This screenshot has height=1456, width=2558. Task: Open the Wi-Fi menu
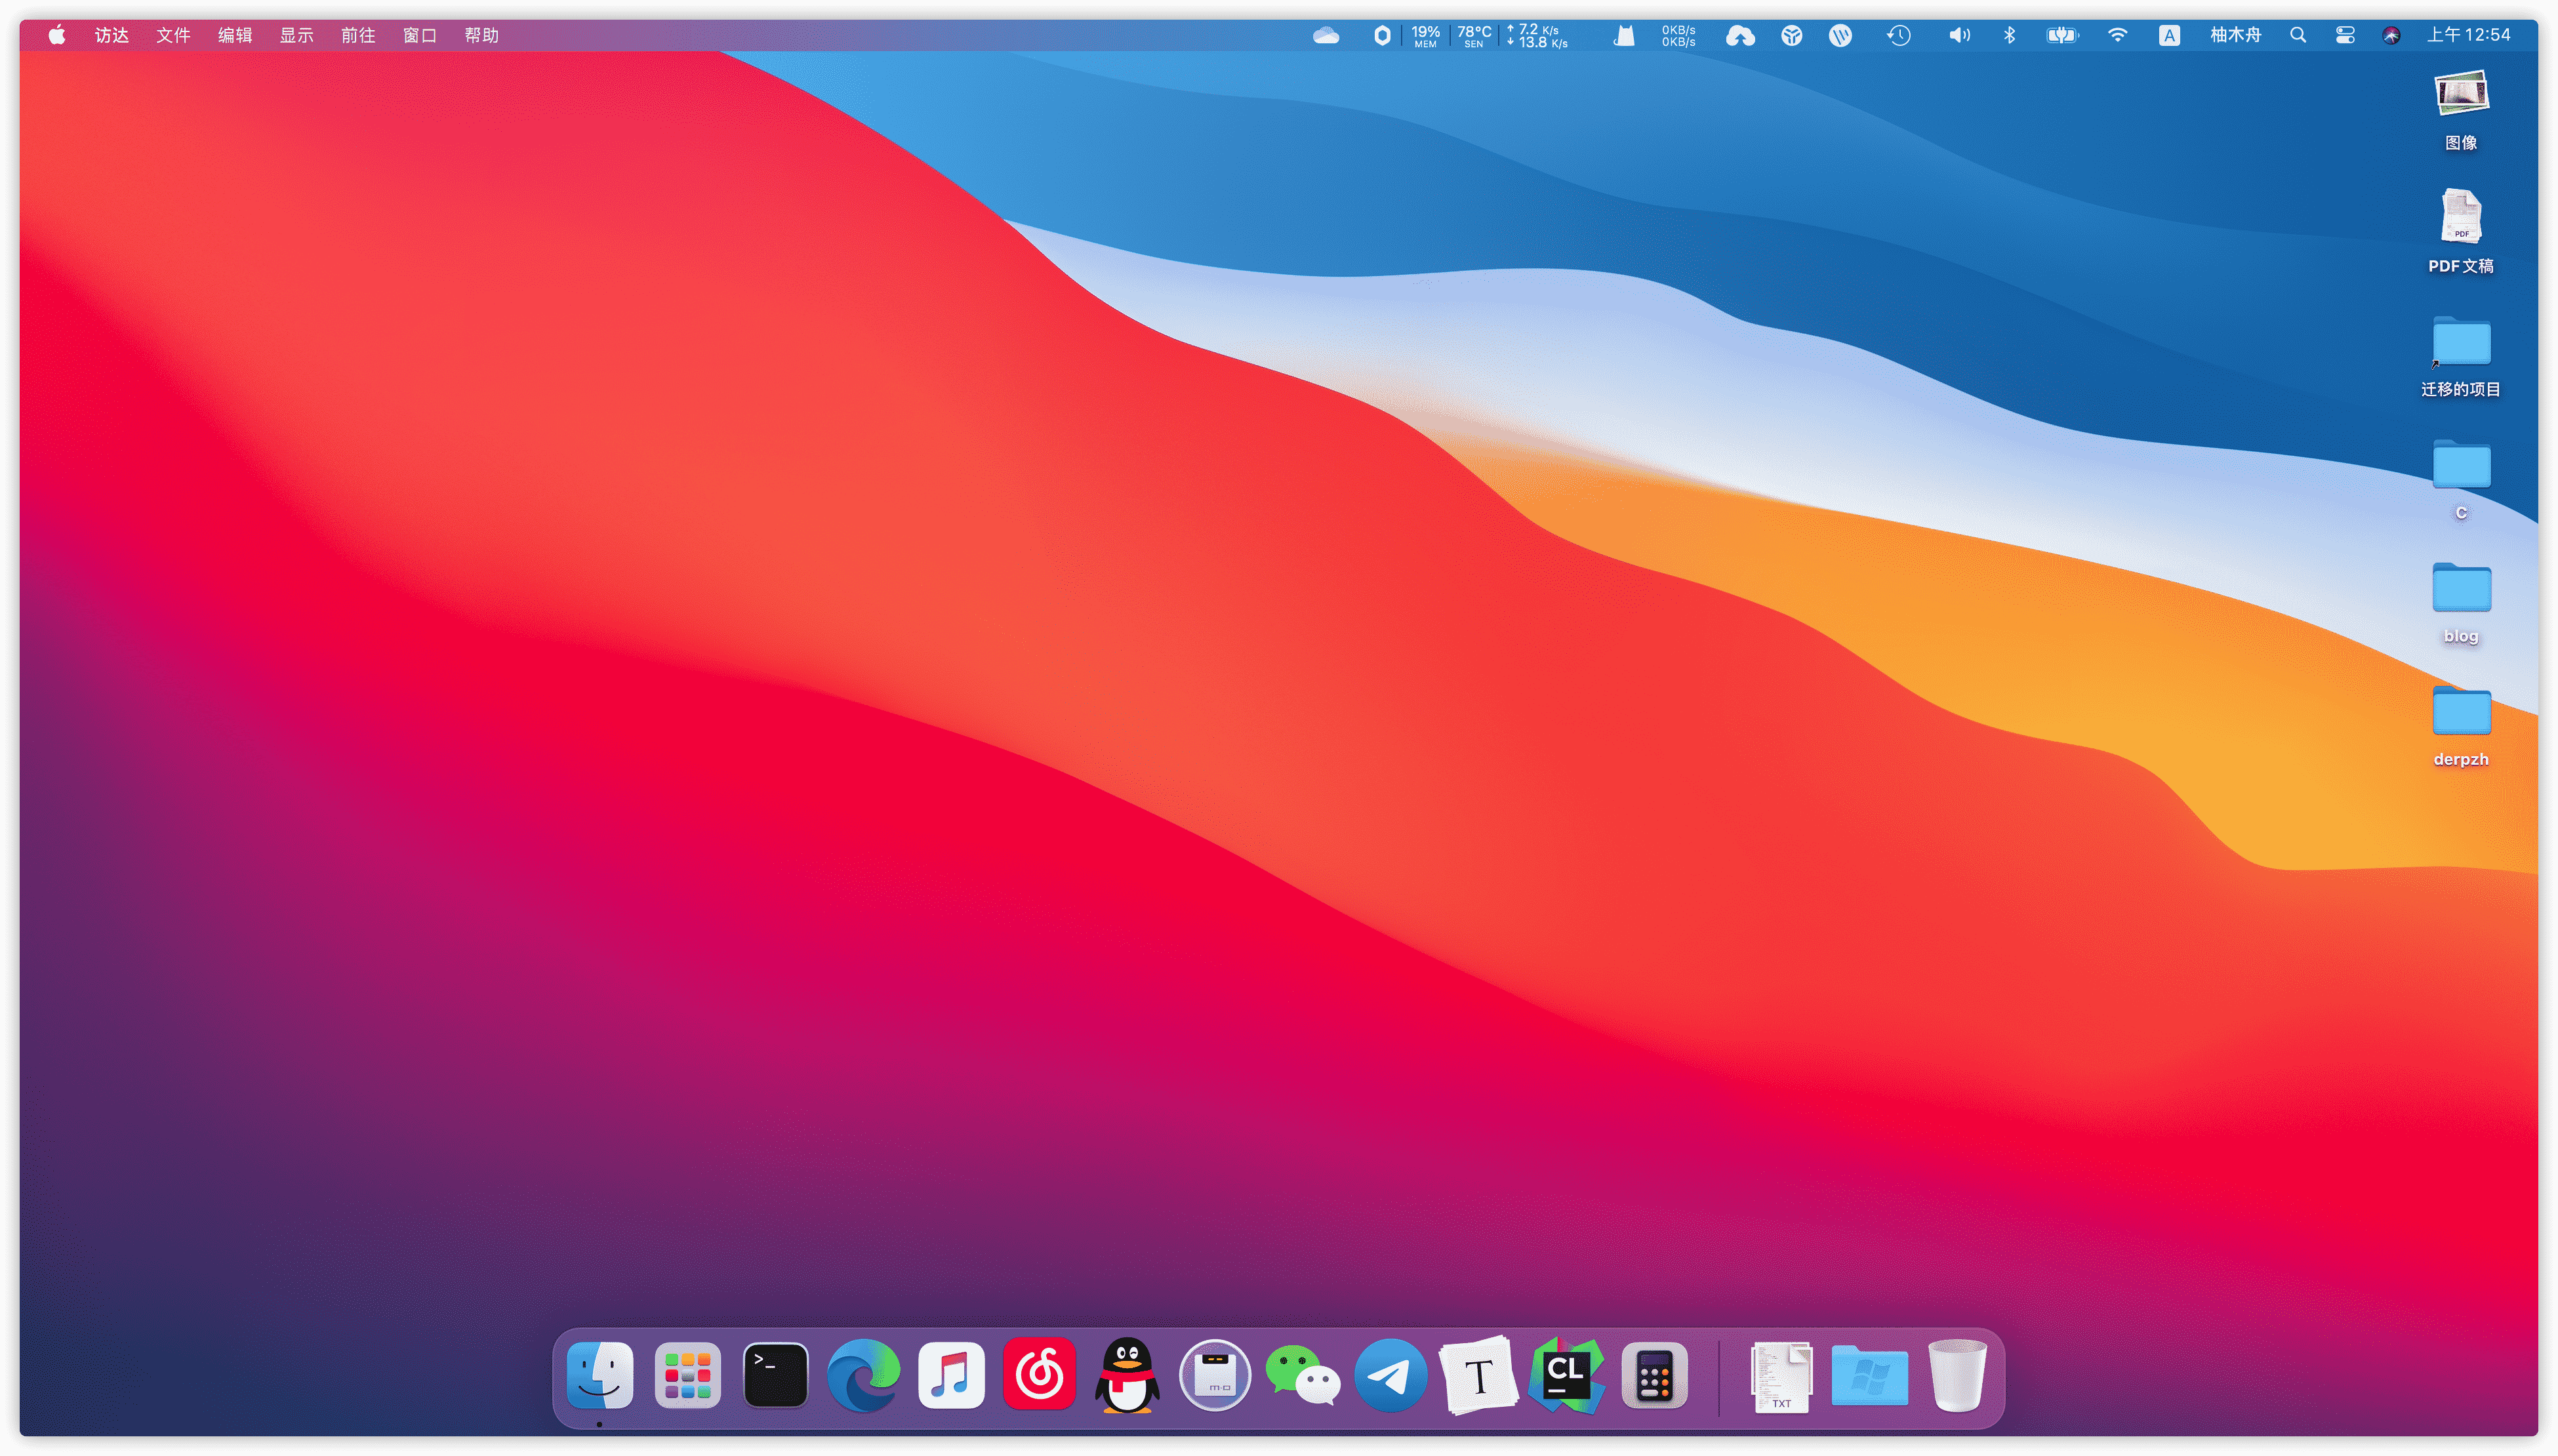click(x=2117, y=35)
